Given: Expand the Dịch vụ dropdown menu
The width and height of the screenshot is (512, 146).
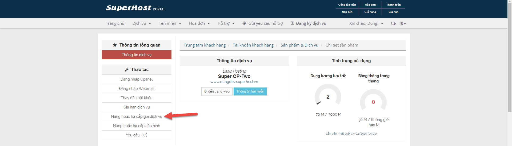Looking at the screenshot, I should (142, 23).
